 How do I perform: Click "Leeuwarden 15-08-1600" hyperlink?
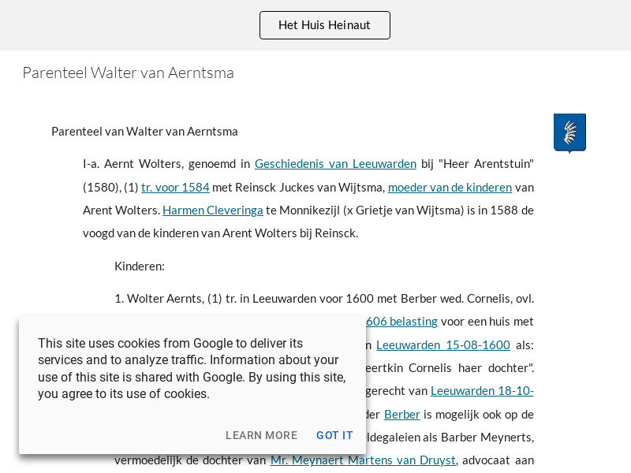click(x=443, y=345)
